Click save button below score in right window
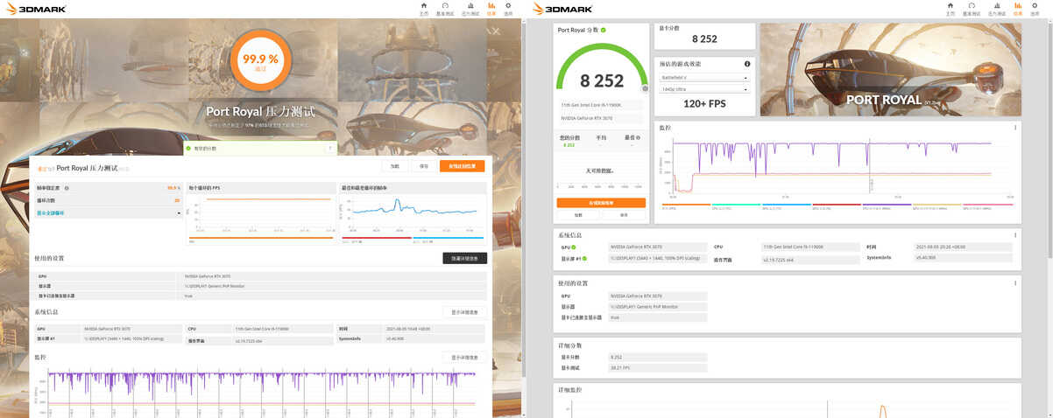The image size is (1053, 418). click(624, 214)
